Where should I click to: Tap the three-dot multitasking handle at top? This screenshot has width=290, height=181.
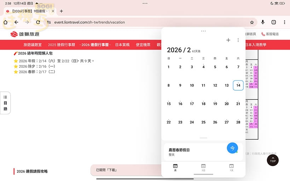click(x=145, y=3)
